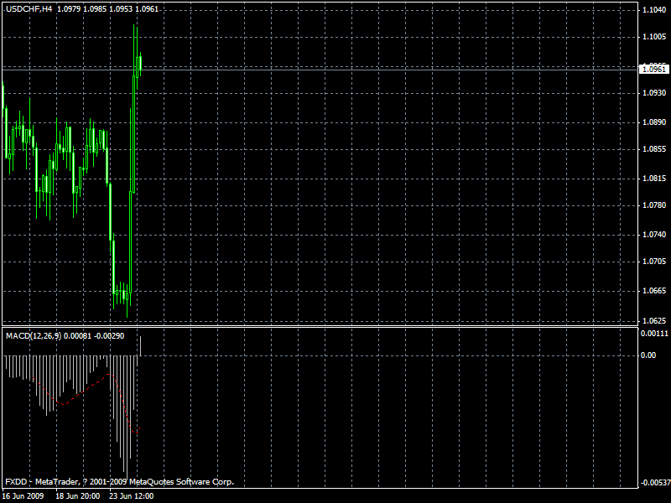Click the 23 Jun 12:00 time label
This screenshot has width=671, height=503.
(132, 496)
